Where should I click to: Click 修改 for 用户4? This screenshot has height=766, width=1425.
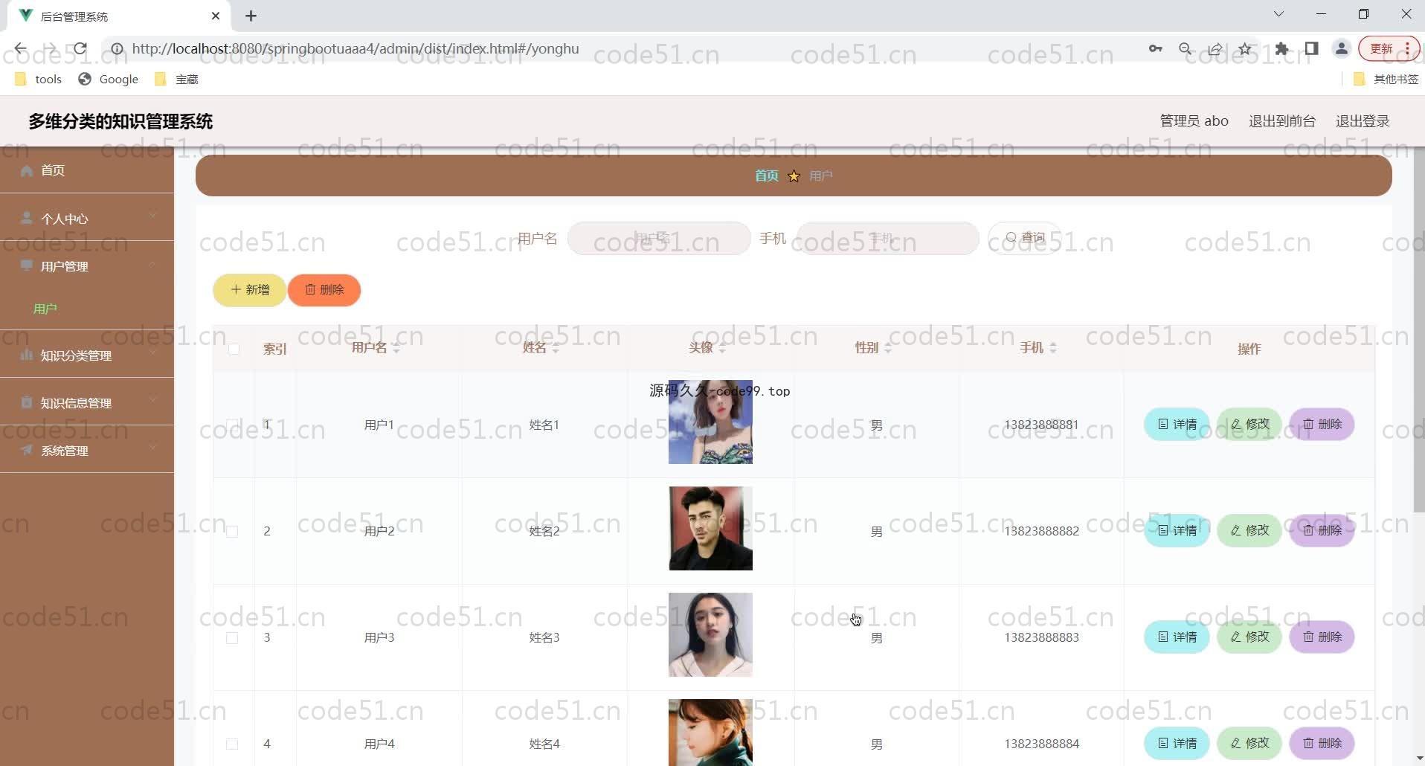1249,744
